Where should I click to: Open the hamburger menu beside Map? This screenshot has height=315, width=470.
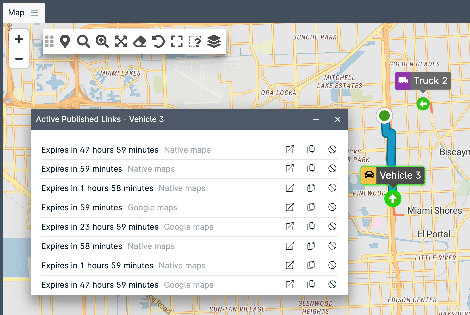coord(35,12)
